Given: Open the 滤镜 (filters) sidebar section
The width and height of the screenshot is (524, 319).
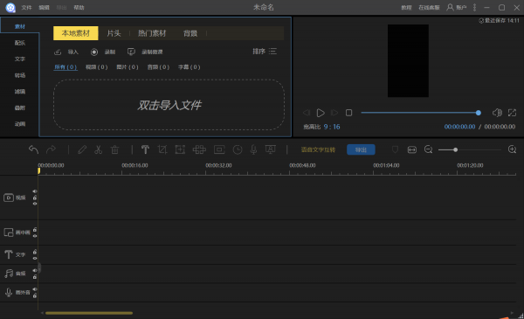Looking at the screenshot, I should click(20, 91).
